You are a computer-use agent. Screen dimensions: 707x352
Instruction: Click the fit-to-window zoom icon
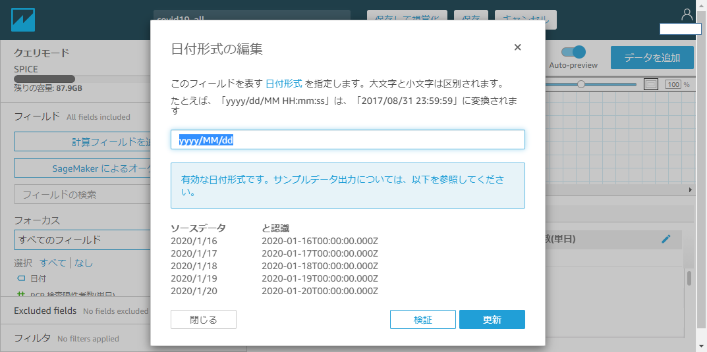tap(650, 84)
